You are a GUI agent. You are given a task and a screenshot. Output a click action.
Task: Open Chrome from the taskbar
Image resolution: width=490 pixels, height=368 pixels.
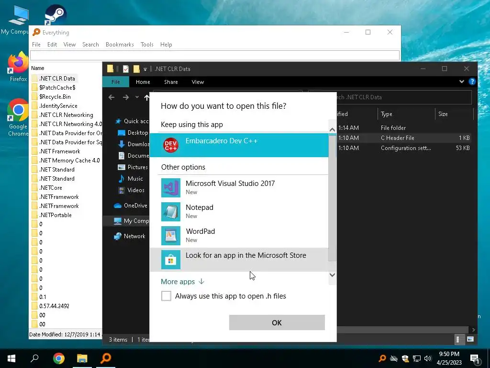click(x=58, y=358)
